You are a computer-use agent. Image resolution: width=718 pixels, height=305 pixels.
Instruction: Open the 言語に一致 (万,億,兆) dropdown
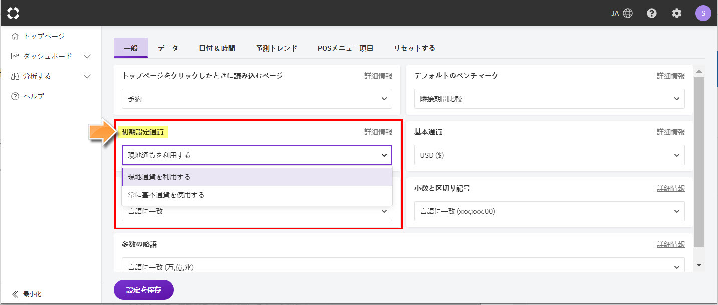(x=403, y=265)
